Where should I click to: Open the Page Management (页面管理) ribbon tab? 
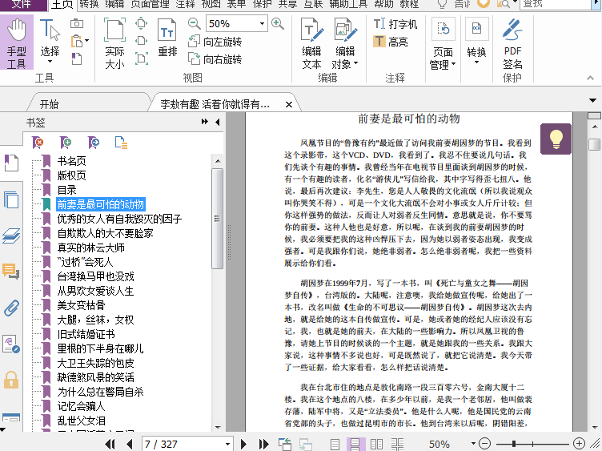click(x=150, y=5)
